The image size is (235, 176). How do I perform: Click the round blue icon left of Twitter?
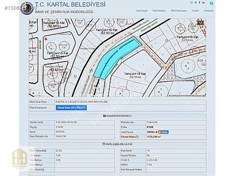pos(192,2)
